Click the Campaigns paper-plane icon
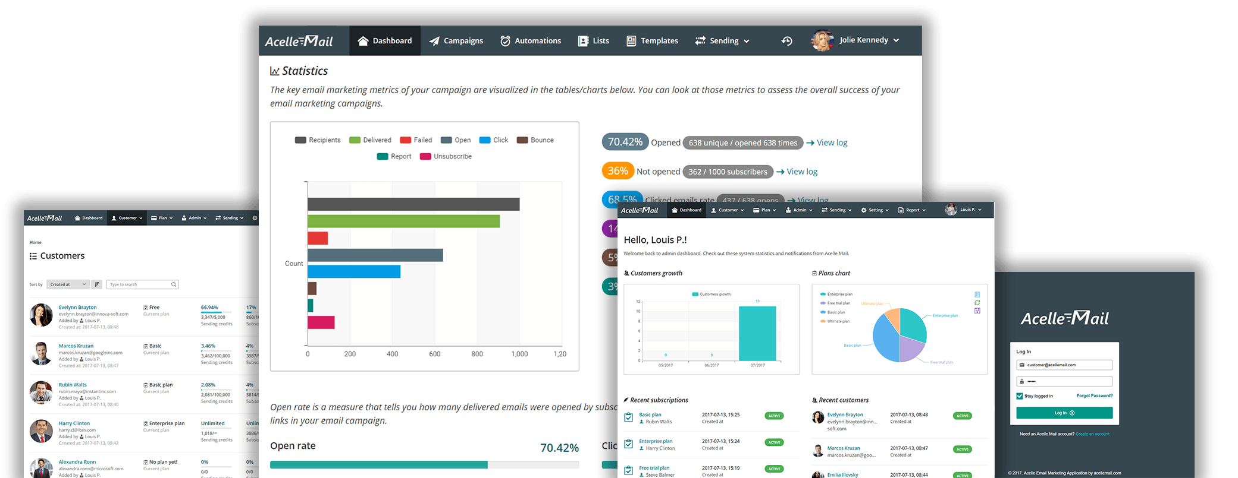 434,41
